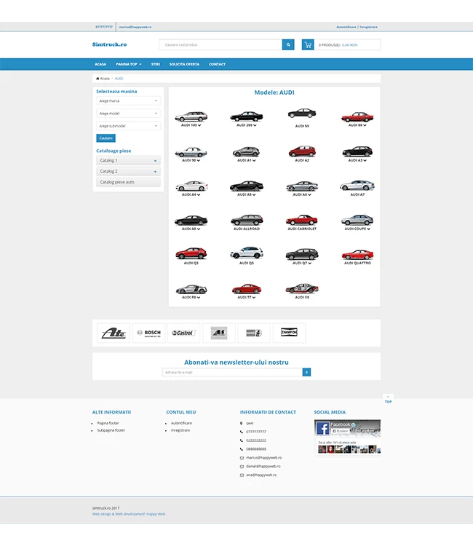Expand AUDI A6 submodels chevron

[x=309, y=195]
